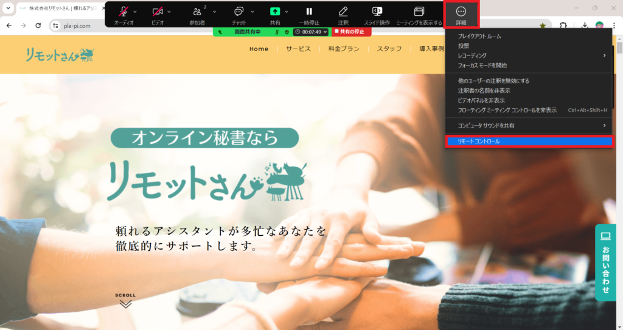The width and height of the screenshot is (623, 330).
Task: Open the チャット chat icon
Action: click(239, 12)
